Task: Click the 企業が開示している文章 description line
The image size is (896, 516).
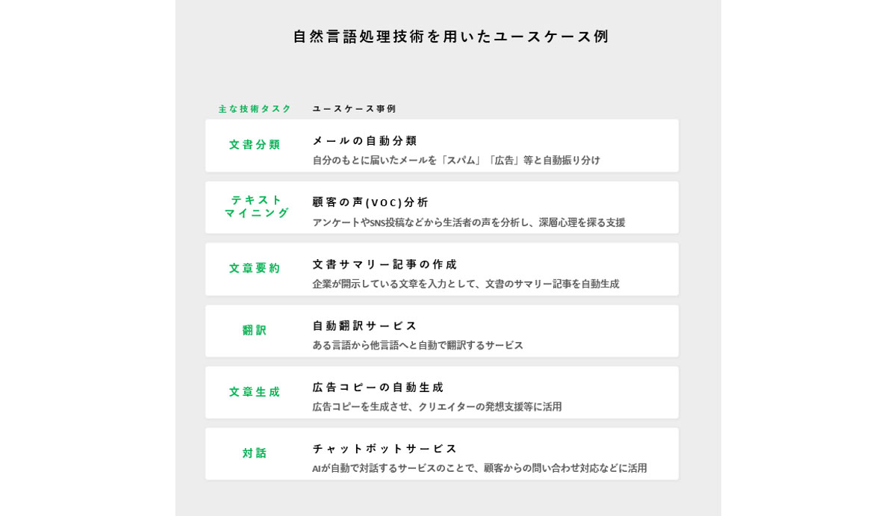Action: click(x=466, y=284)
